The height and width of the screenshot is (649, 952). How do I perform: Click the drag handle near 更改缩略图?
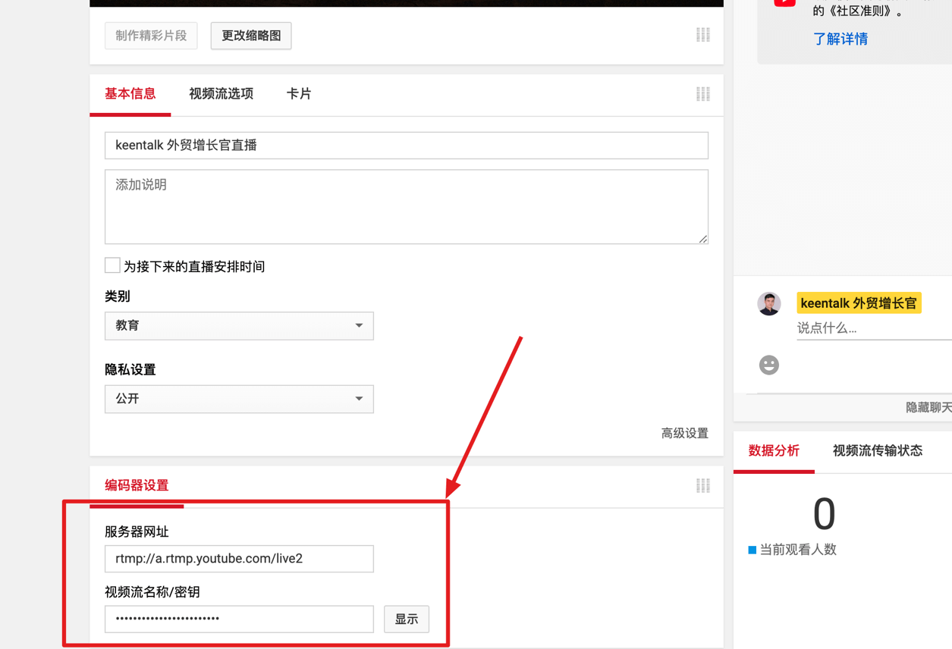[x=702, y=34]
